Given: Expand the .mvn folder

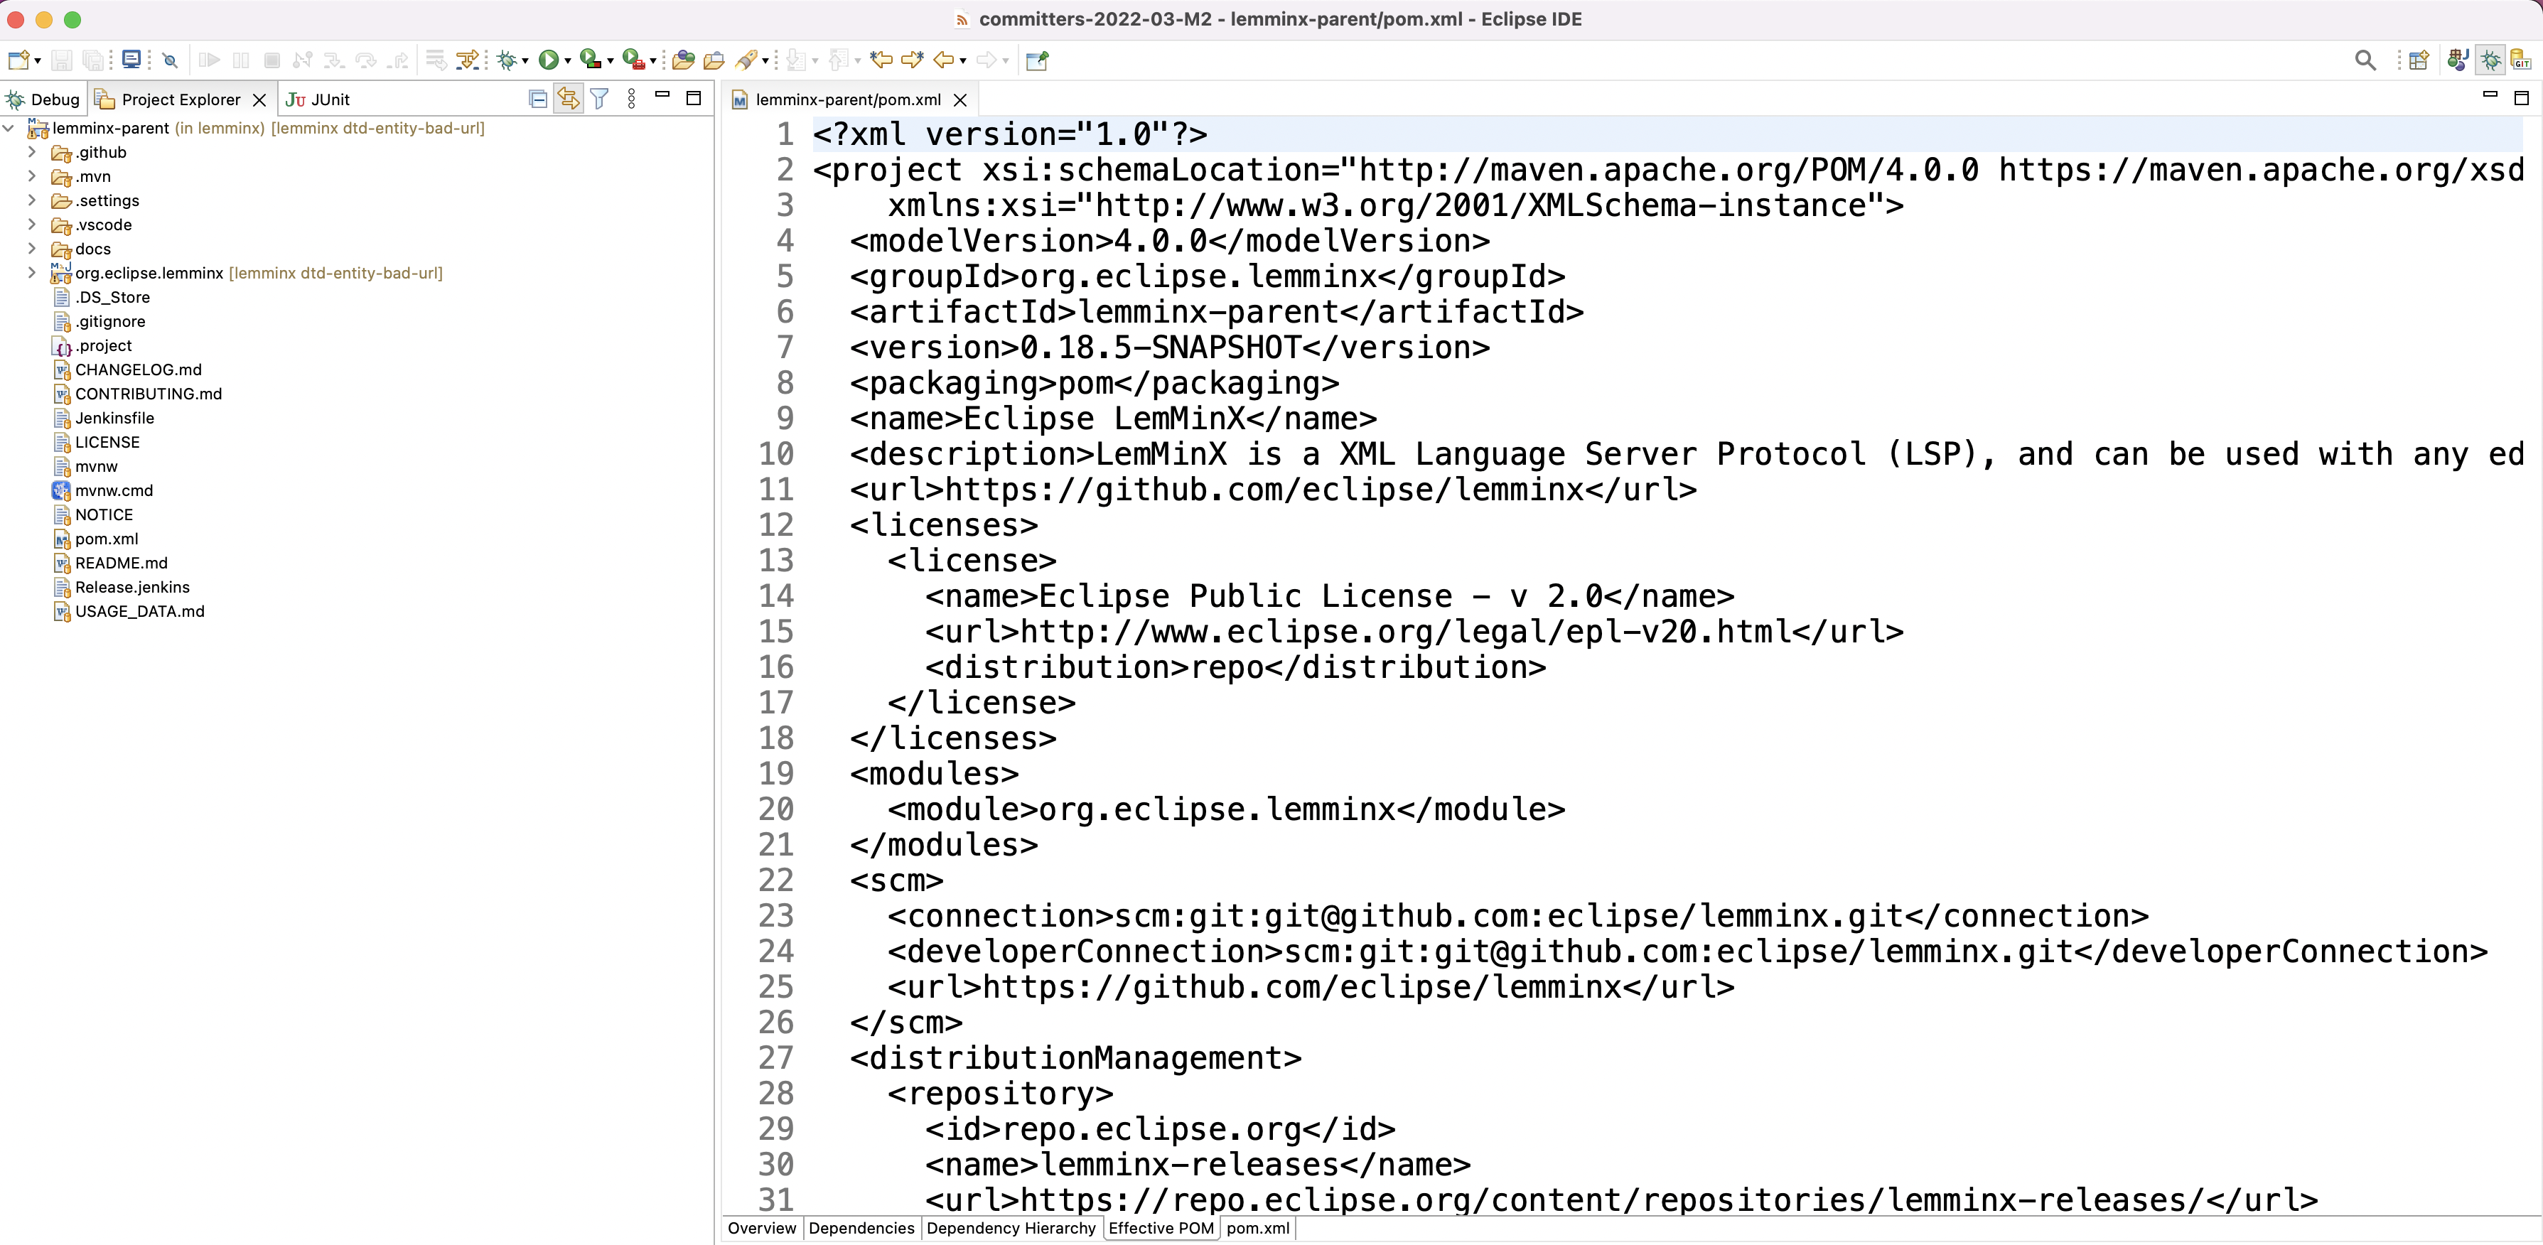Looking at the screenshot, I should coord(31,176).
